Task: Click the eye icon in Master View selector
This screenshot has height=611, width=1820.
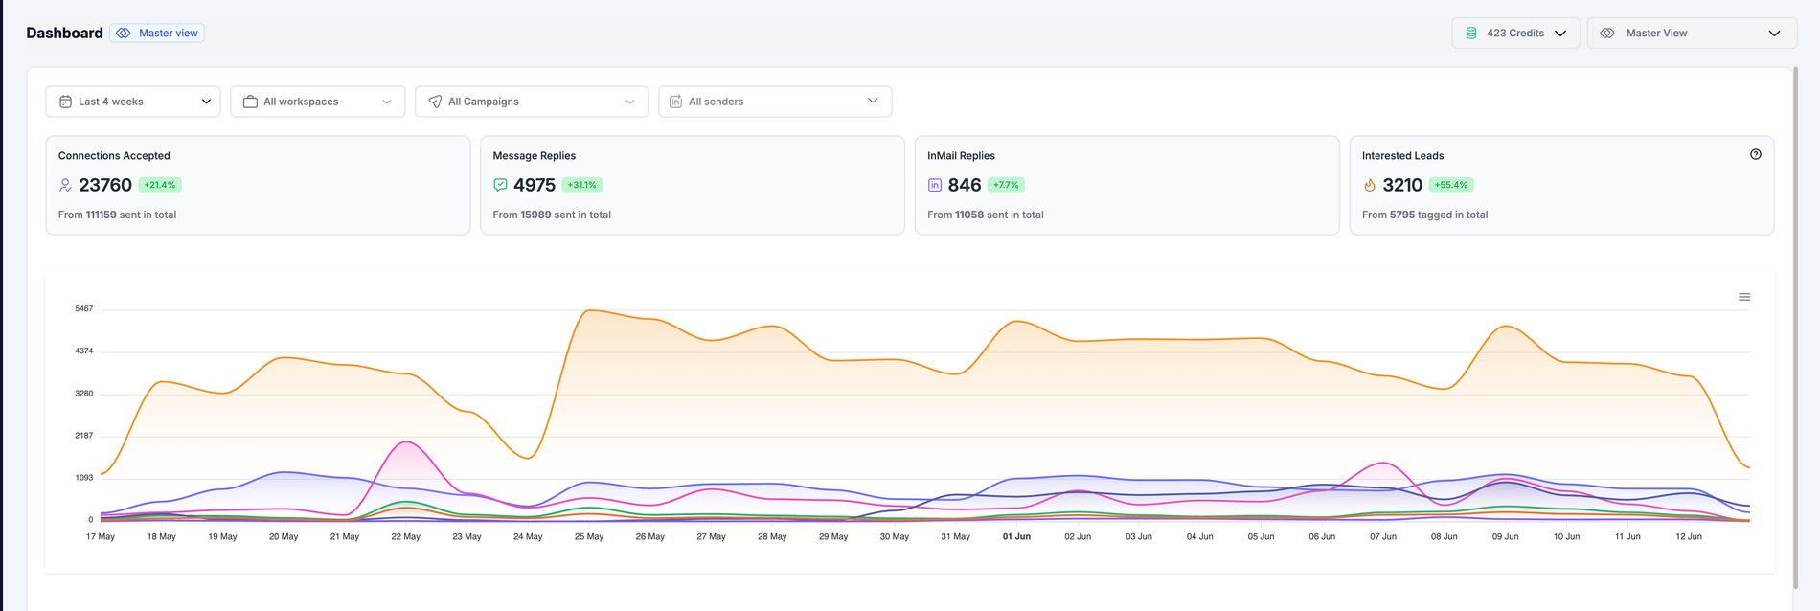Action: click(x=1607, y=33)
